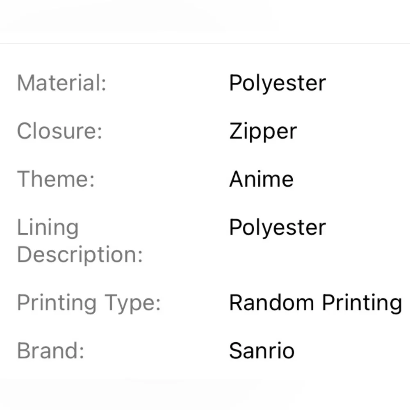The image size is (410, 410).
Task: Select the Brand label
Action: (50, 351)
